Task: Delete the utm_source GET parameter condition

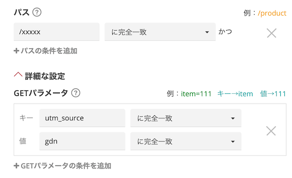Action: point(271,131)
